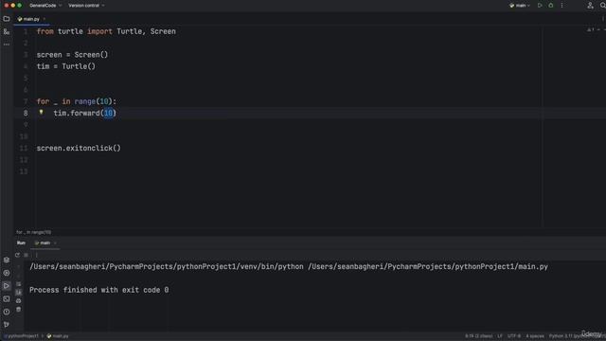
Task: Open the Structure tool window in left sidebar
Action: (7, 31)
